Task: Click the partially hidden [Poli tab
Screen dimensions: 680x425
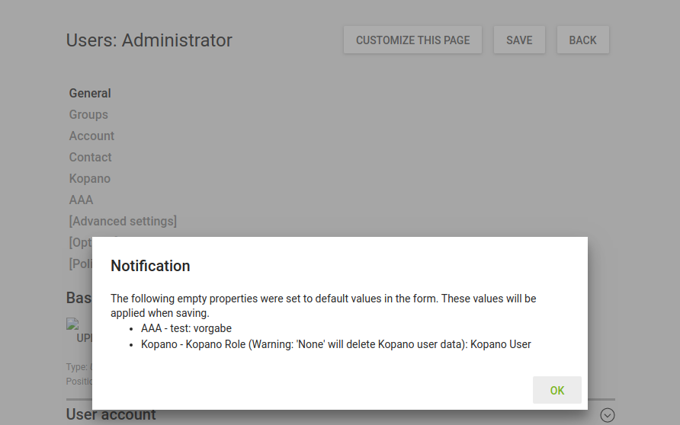Action: pyautogui.click(x=80, y=264)
